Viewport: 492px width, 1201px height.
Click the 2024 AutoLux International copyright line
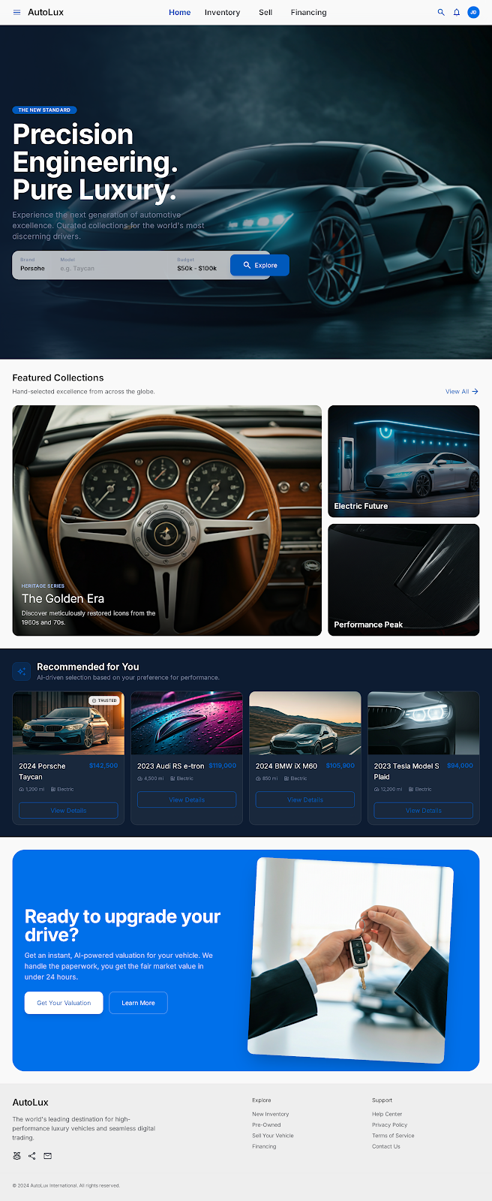coord(66,1185)
